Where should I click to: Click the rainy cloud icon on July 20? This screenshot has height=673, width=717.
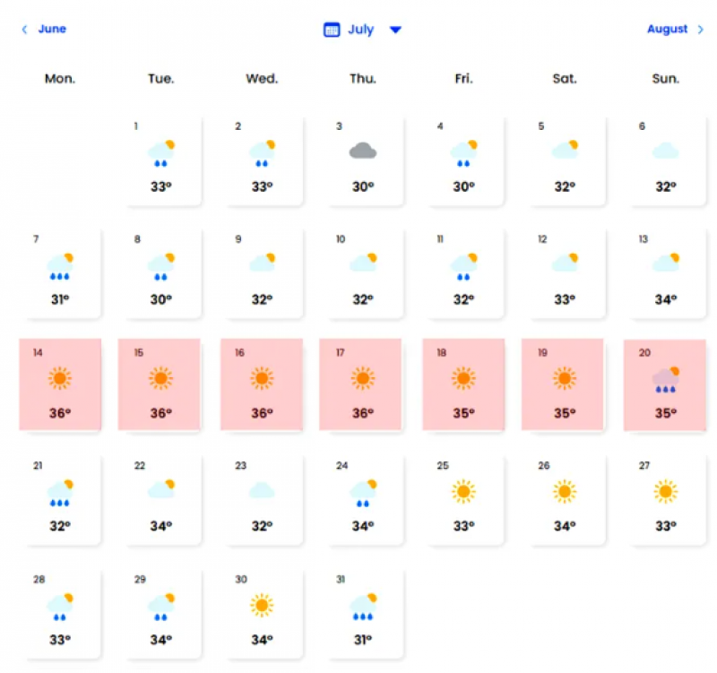pos(665,380)
